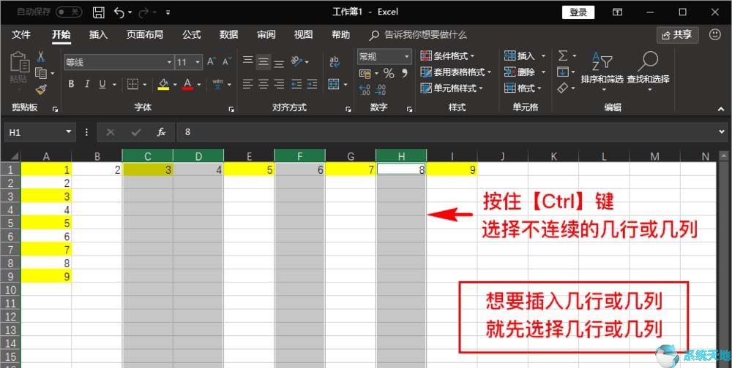Switch to the 插入 ribbon tab
This screenshot has width=732, height=368.
coord(98,34)
